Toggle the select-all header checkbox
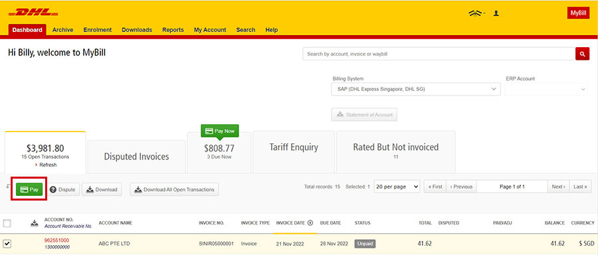 (x=7, y=223)
